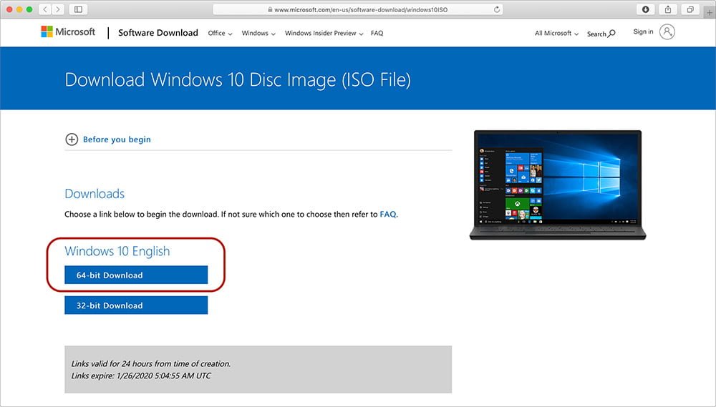Viewport: 716px width, 407px height.
Task: Open the FAQ link in the Downloads paragraph
Action: [387, 214]
